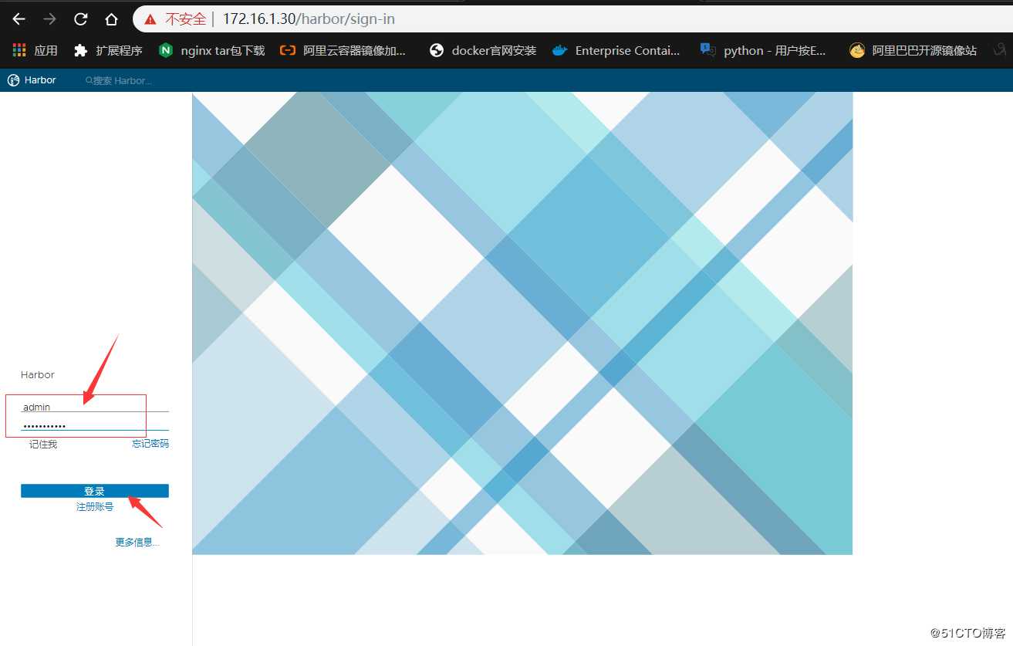Open the 更多信息... more info link
Image resolution: width=1013 pixels, height=646 pixels.
(137, 543)
